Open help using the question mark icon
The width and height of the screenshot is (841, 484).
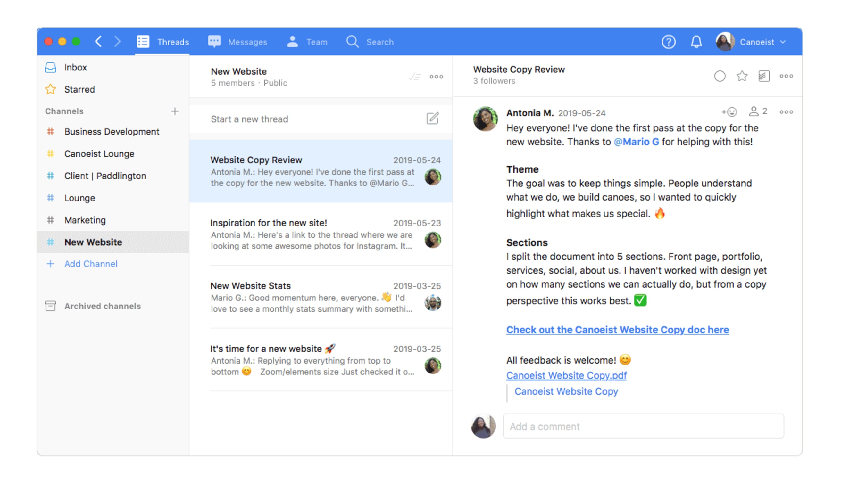click(669, 42)
